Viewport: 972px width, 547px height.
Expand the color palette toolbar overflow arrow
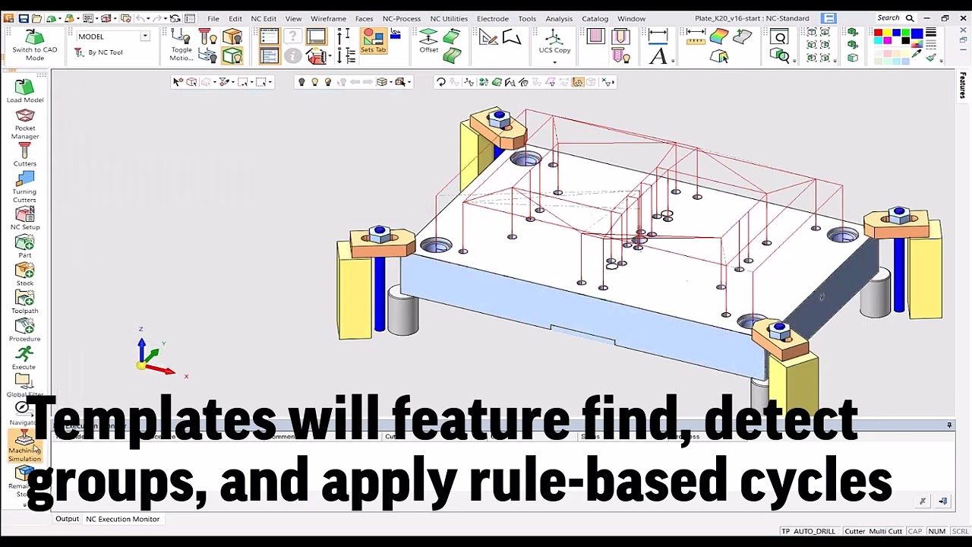(x=941, y=61)
